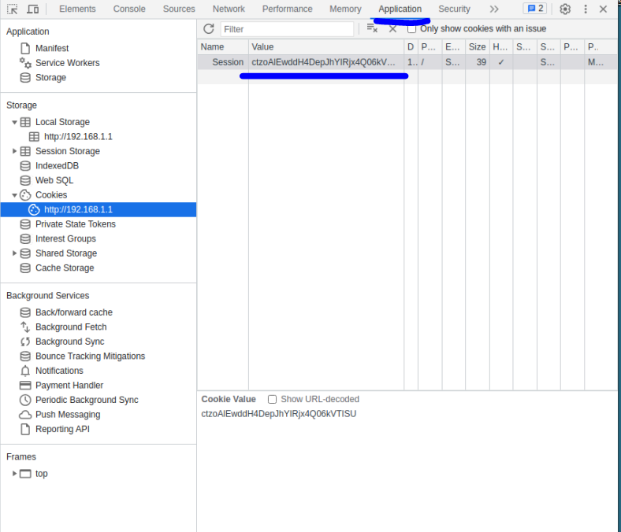The height and width of the screenshot is (532, 621).
Task: Open the three-dot customize DevTools menu
Action: 586,9
